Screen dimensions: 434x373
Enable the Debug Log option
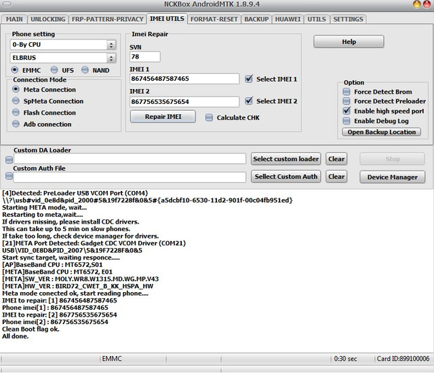click(347, 121)
